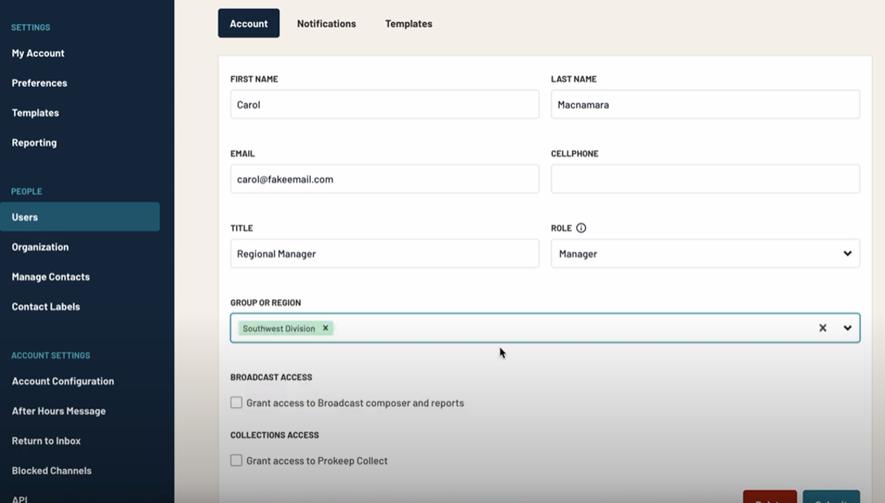Screen dimensions: 885x503
Task: Click the Delete button
Action: click(770, 499)
